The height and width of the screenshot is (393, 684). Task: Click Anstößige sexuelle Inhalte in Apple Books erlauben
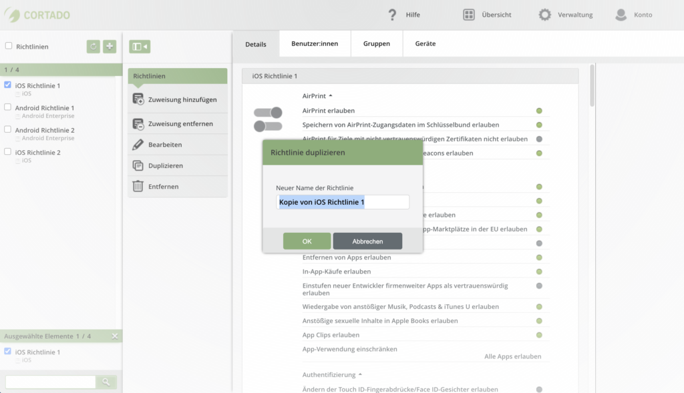coord(380,321)
